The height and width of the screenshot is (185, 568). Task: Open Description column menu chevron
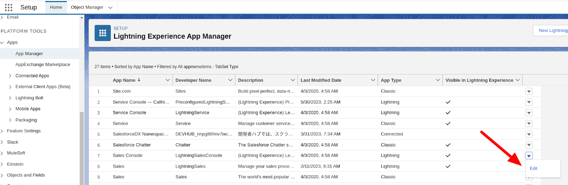point(293,80)
